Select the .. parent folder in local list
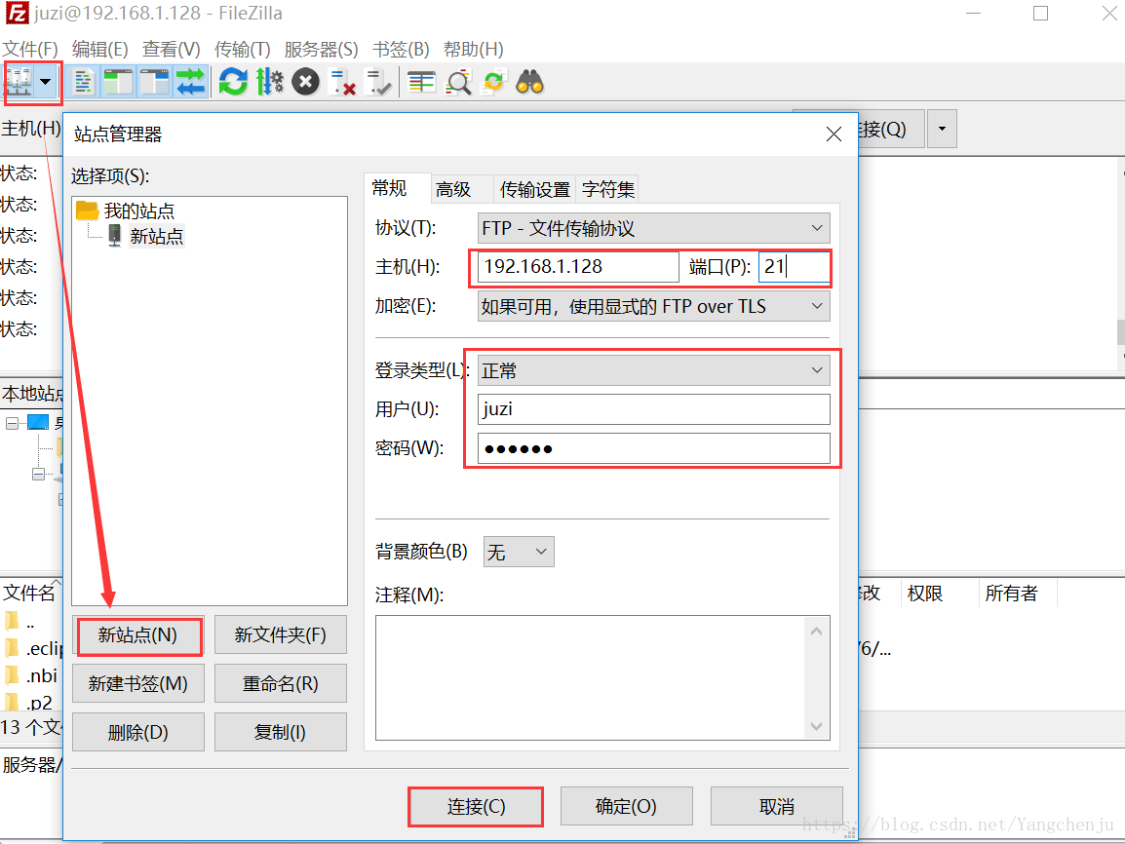The image size is (1125, 844). [x=32, y=623]
